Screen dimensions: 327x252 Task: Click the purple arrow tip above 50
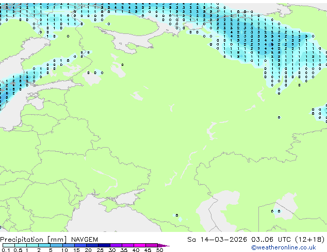(x=163, y=245)
